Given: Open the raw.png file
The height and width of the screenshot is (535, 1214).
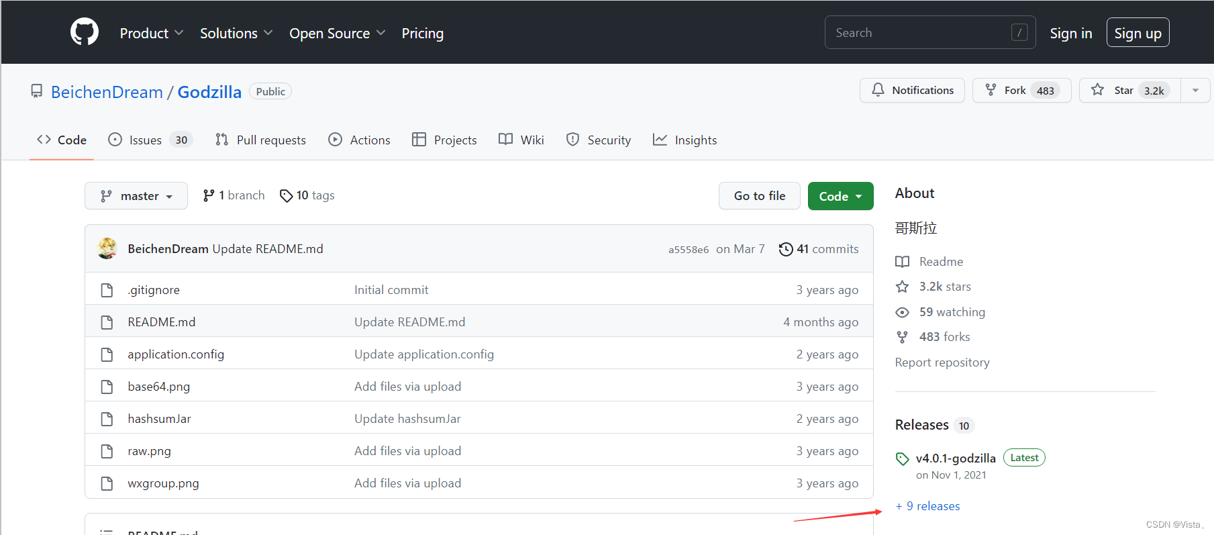Looking at the screenshot, I should click(150, 451).
